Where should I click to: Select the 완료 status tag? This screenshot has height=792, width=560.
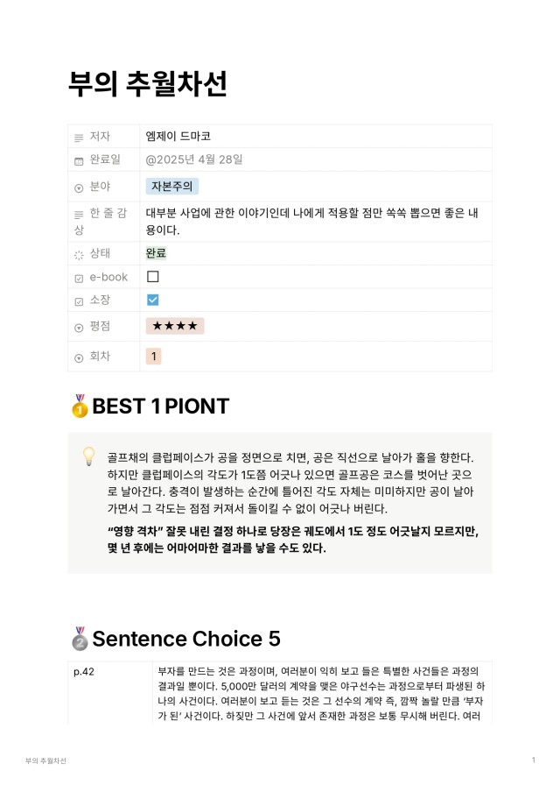click(x=156, y=253)
